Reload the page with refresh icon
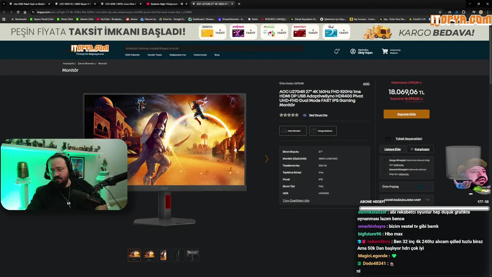 click(18, 12)
